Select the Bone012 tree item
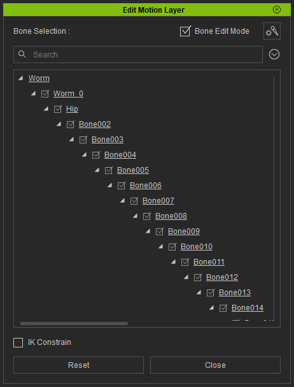The width and height of the screenshot is (294, 387). pos(222,277)
